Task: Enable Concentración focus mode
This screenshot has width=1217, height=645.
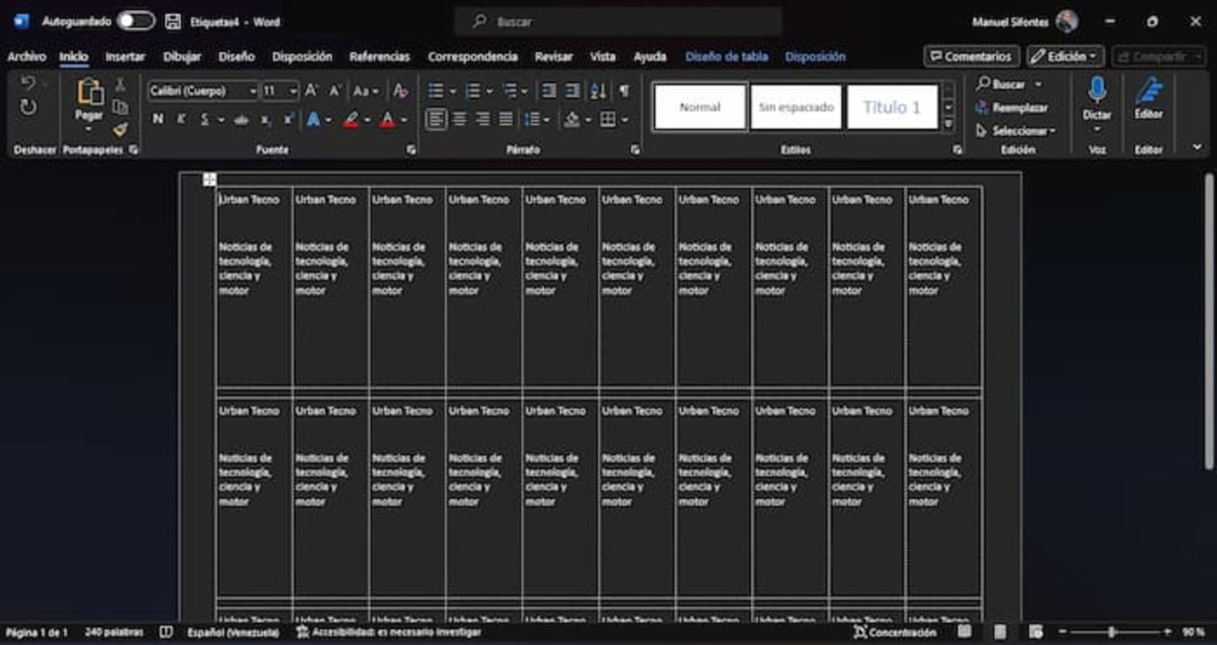Action: 894,632
